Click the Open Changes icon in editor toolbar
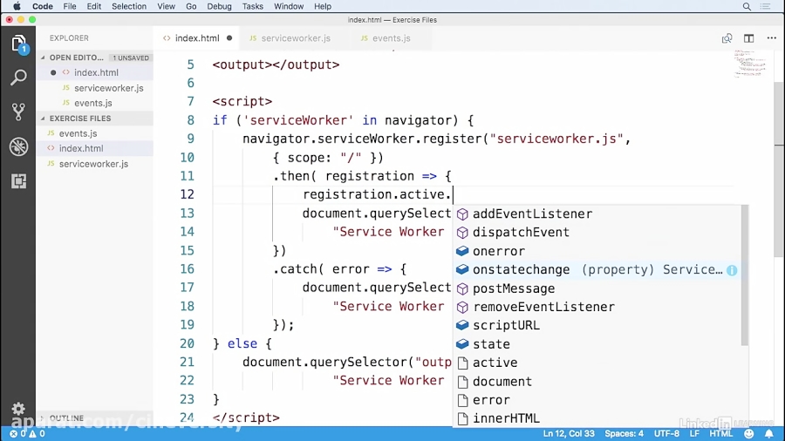Image resolution: width=785 pixels, height=441 pixels. (727, 38)
